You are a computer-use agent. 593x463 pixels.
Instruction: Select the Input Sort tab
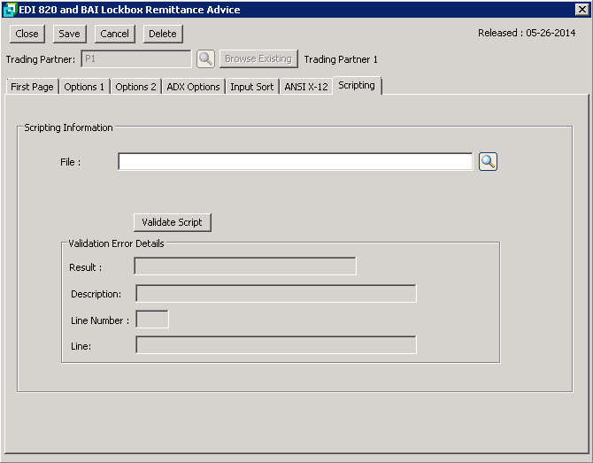[252, 87]
